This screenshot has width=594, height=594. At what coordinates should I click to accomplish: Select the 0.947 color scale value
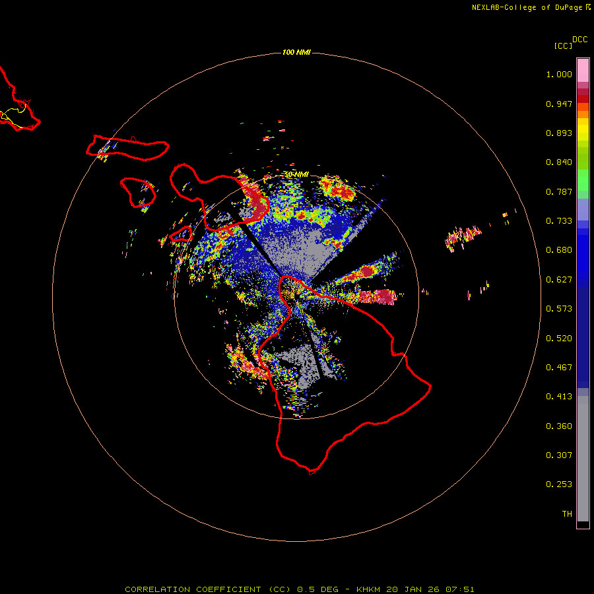[x=559, y=104]
